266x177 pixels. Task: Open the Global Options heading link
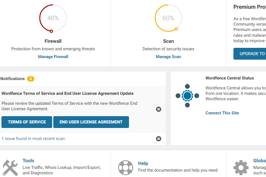(x=260, y=160)
